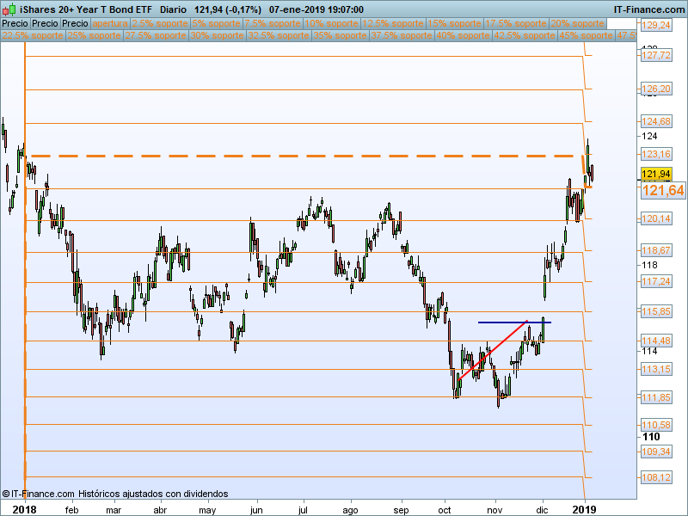Click the 'jul' time axis label
Viewport: 688px width, 516px height.
pyautogui.click(x=303, y=510)
